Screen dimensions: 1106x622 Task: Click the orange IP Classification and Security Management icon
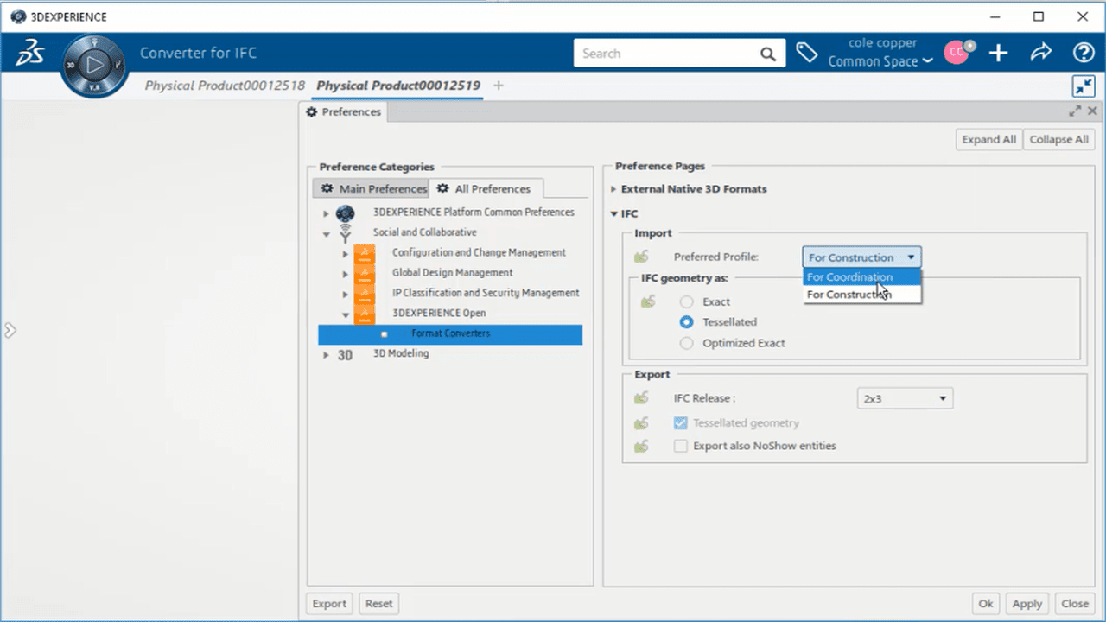pos(365,294)
